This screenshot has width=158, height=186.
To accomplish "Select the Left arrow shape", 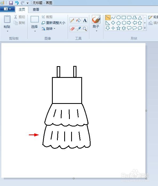I will pos(135,23).
